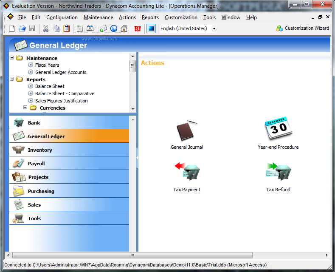The width and height of the screenshot is (335, 272).
Task: Collapse the Maintenance tree folder
Action: (x=12, y=58)
